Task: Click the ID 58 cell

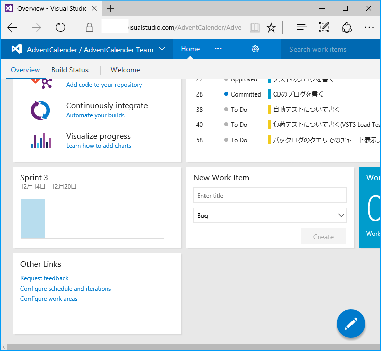Action: 199,140
